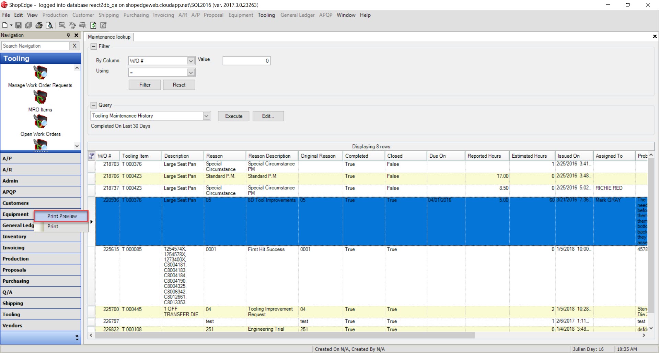This screenshot has height=353, width=659.
Task: Click the New document toolbar icon
Action: [x=5, y=25]
